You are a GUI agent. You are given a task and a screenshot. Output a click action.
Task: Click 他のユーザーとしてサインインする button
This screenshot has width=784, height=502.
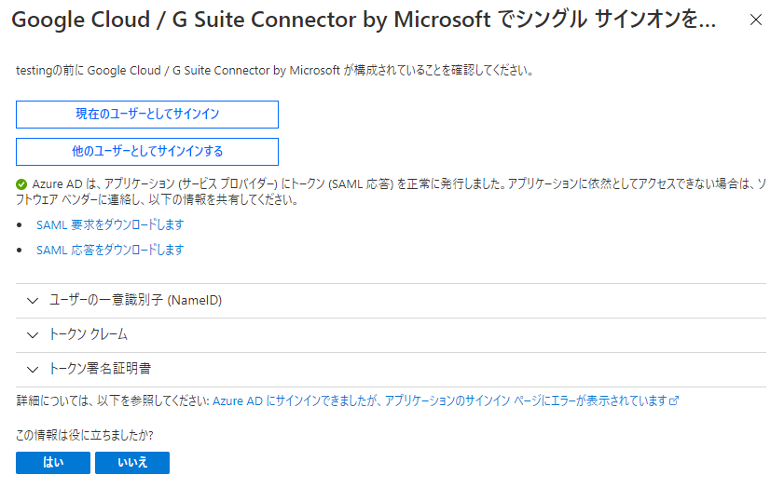pyautogui.click(x=147, y=152)
